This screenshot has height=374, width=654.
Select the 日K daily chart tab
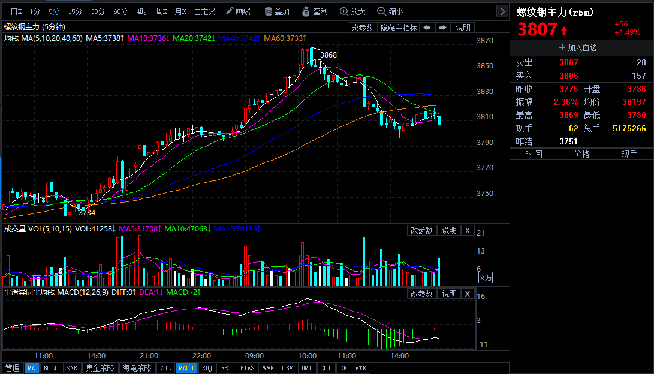(16, 11)
